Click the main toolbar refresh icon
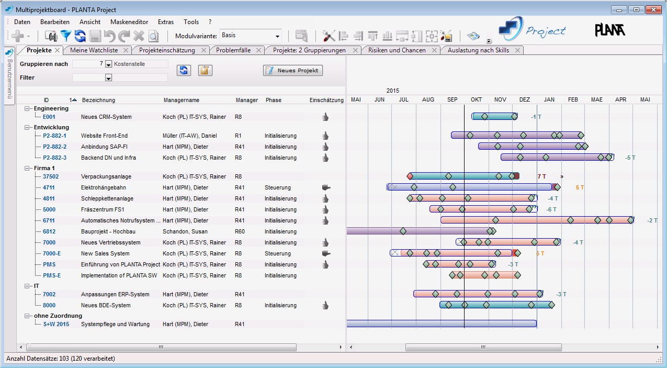The height and width of the screenshot is (368, 667). [80, 36]
